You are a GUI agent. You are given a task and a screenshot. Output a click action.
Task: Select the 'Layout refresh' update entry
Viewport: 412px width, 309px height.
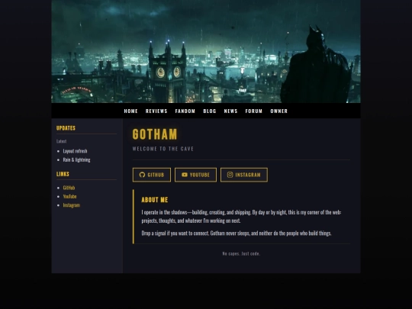coord(75,151)
